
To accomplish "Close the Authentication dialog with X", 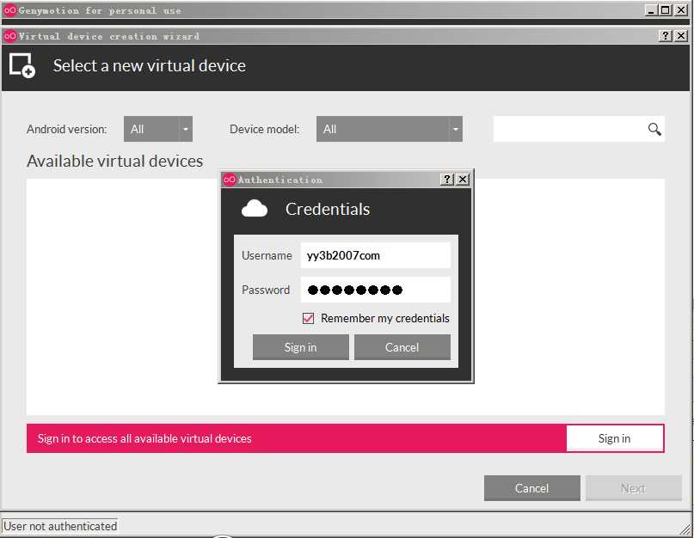I will [463, 179].
